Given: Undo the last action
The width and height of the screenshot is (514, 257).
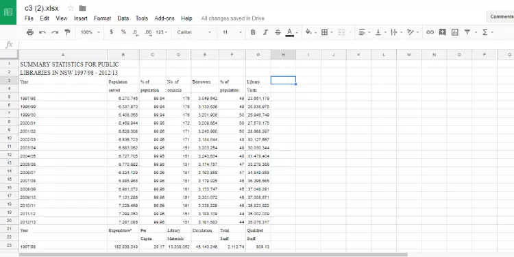Looking at the screenshot, I should pos(42,32).
